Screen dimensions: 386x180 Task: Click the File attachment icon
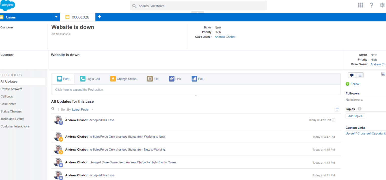pyautogui.click(x=150, y=79)
